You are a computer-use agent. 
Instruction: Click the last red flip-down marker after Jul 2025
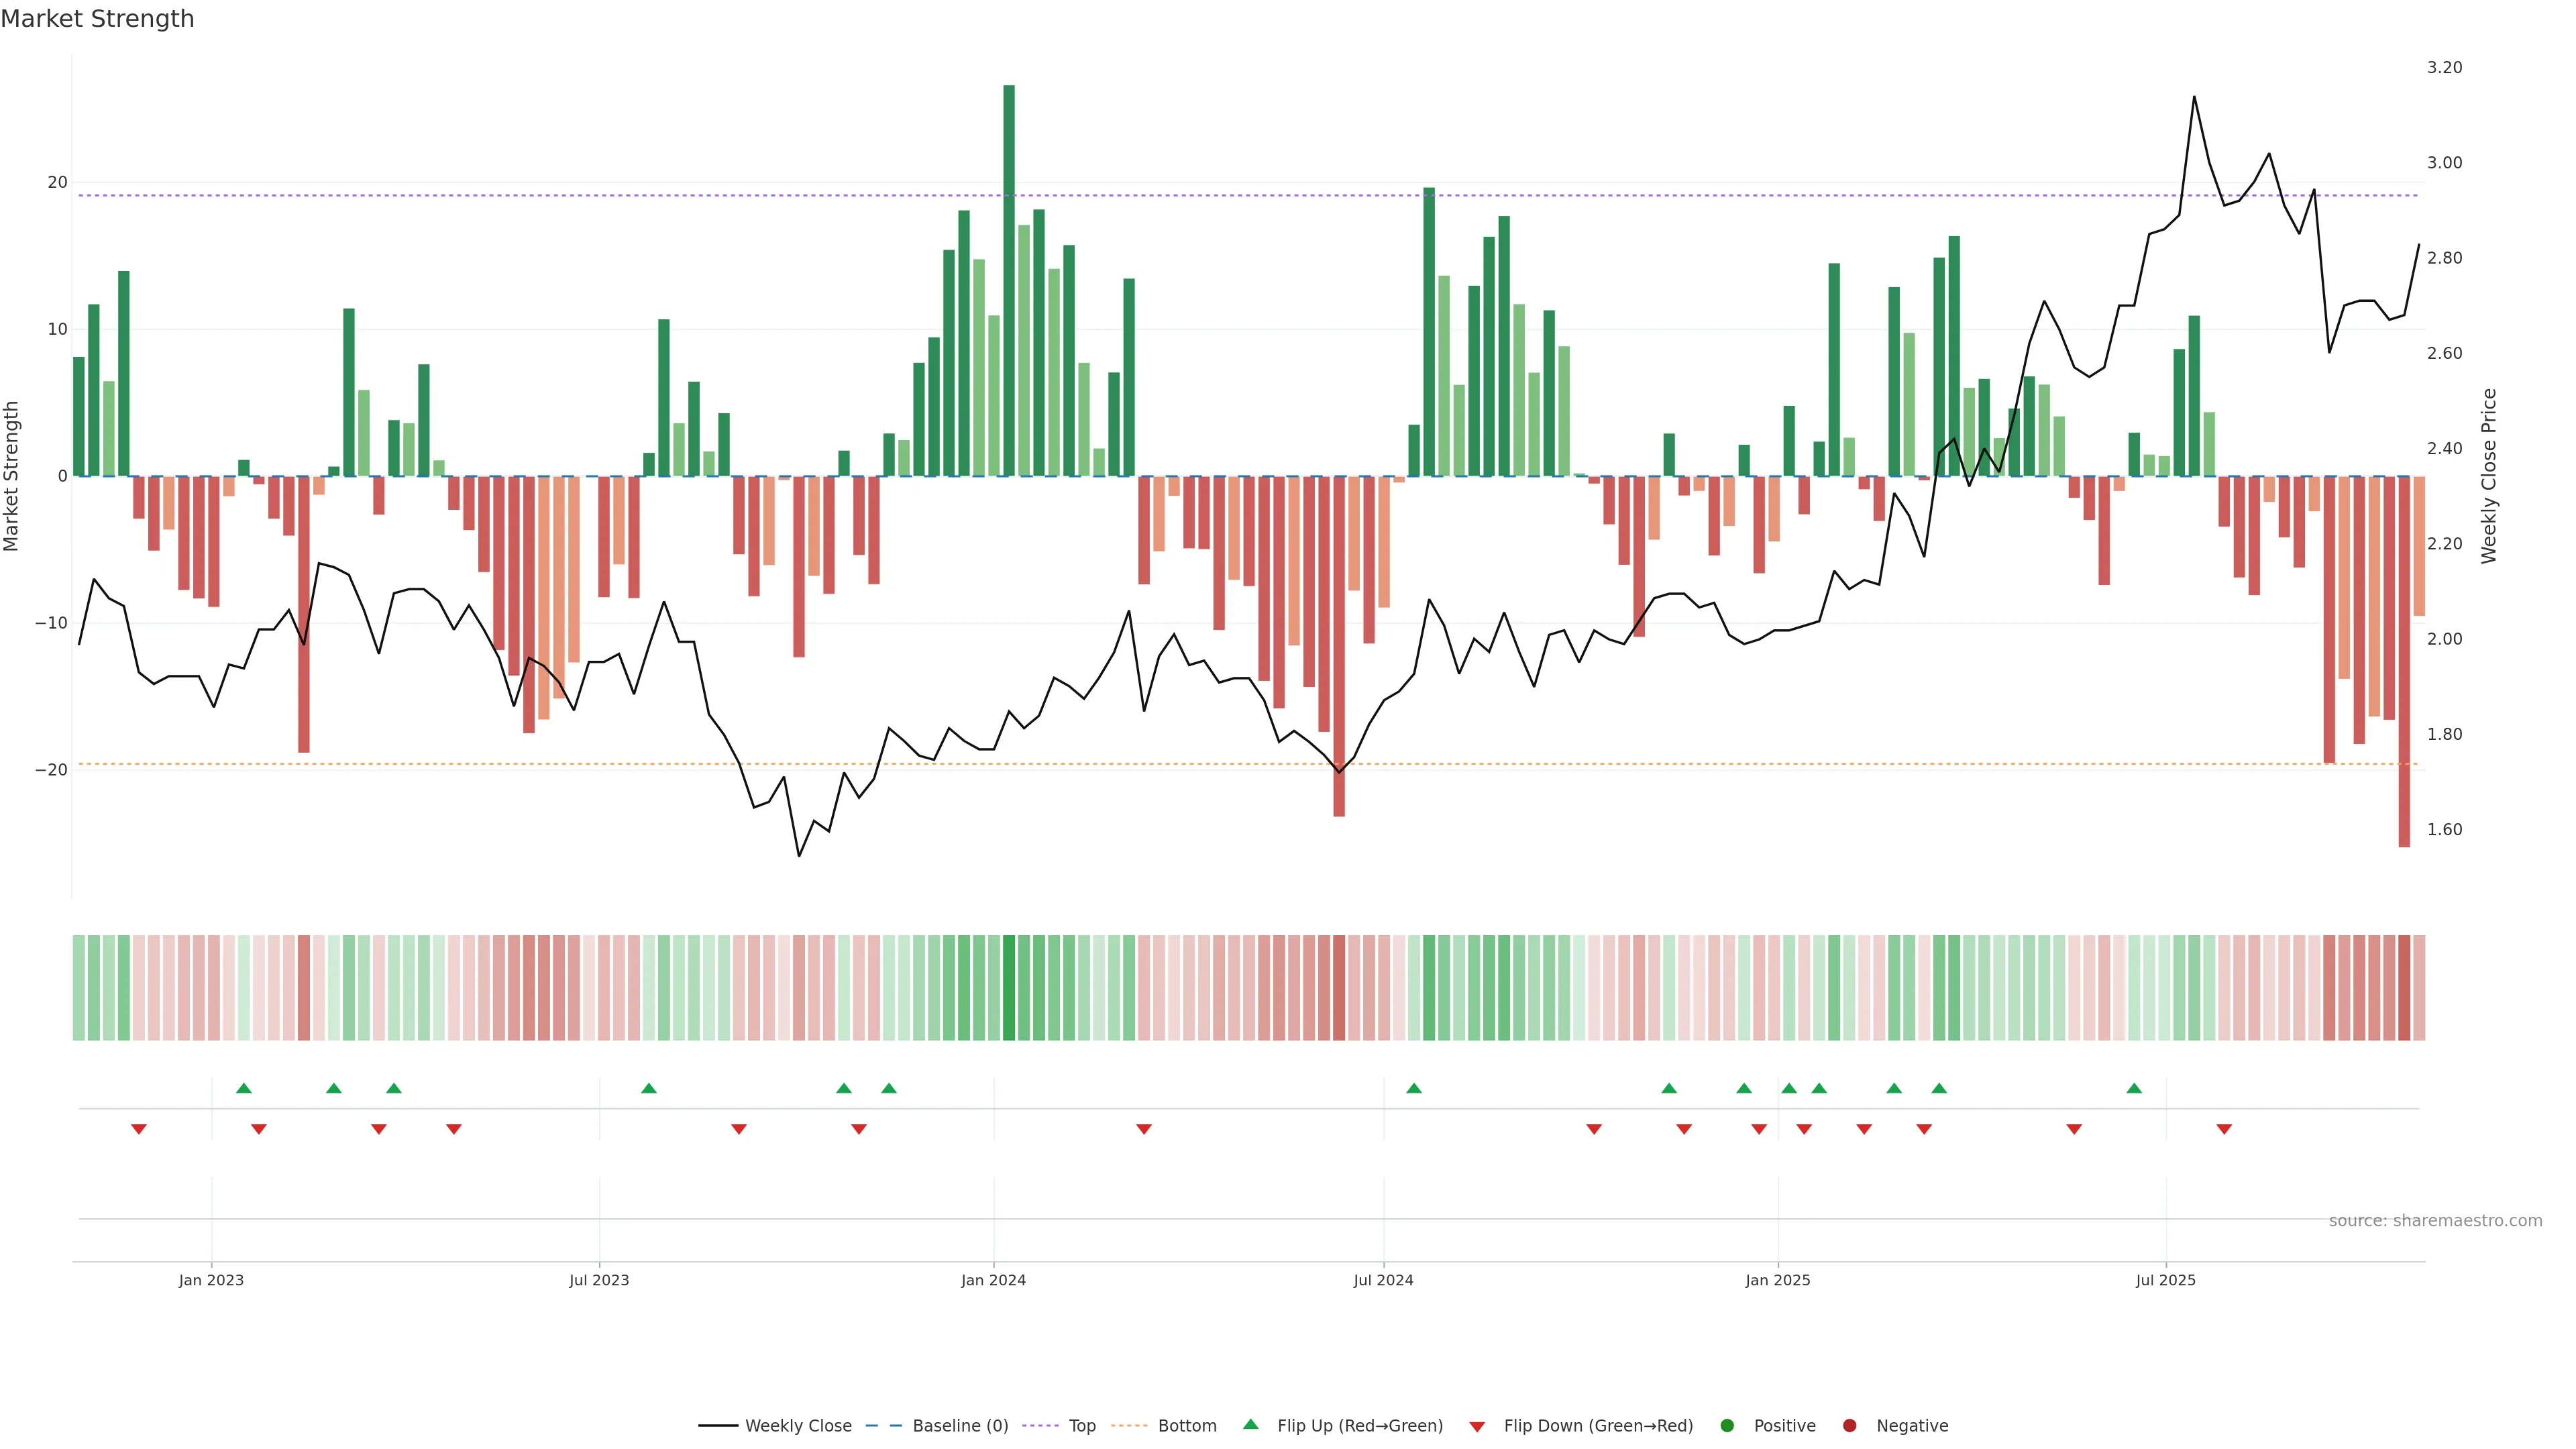pos(2224,1129)
